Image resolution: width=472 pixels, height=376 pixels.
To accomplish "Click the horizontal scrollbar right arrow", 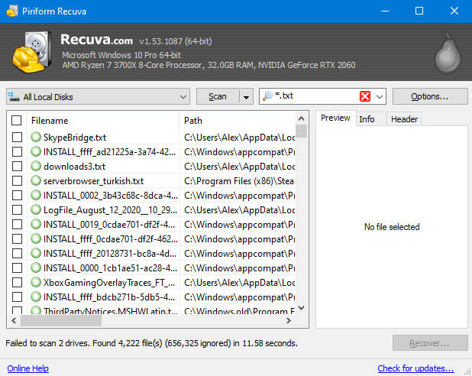I will pos(289,320).
